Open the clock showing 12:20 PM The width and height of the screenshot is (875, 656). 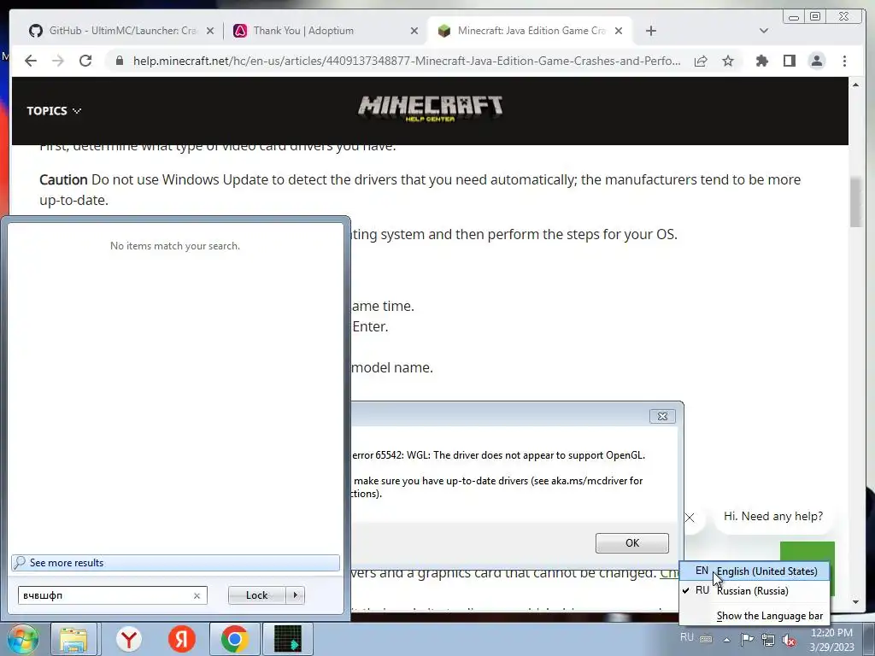coord(831,640)
